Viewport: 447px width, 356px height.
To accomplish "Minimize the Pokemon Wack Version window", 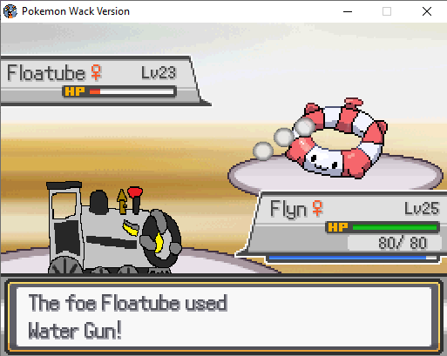I will tap(348, 11).
